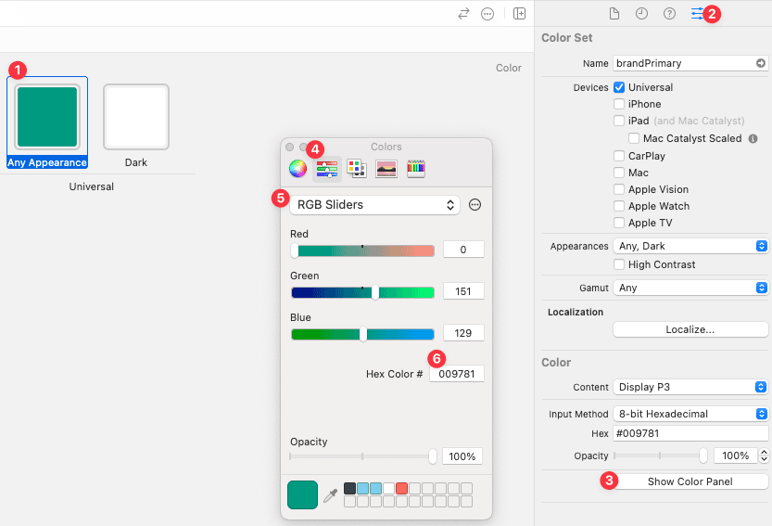Click the Green slider track
The width and height of the screenshot is (772, 526).
point(363,292)
